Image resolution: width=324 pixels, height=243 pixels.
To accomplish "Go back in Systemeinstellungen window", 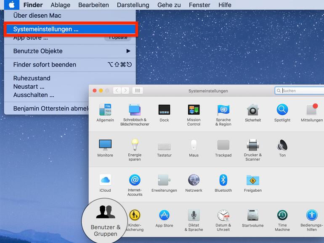I will pos(117,90).
